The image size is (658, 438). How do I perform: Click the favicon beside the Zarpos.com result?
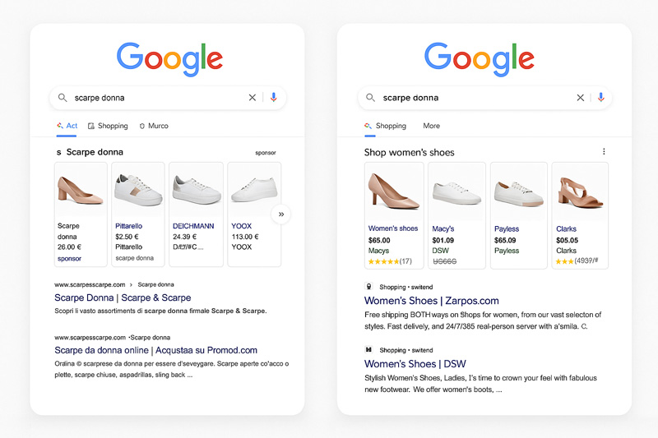[x=368, y=287]
